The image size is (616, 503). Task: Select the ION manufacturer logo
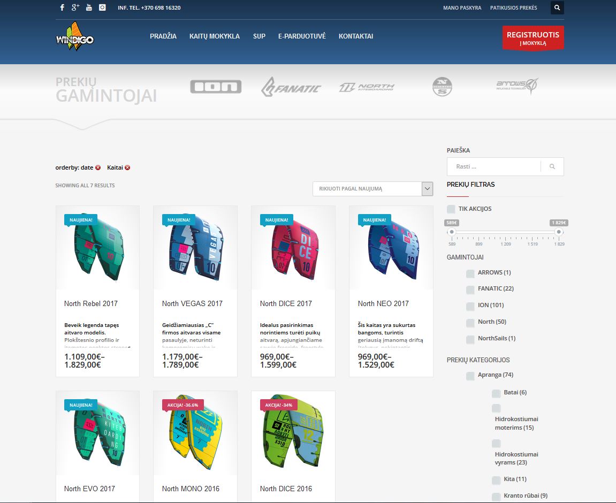click(x=216, y=87)
